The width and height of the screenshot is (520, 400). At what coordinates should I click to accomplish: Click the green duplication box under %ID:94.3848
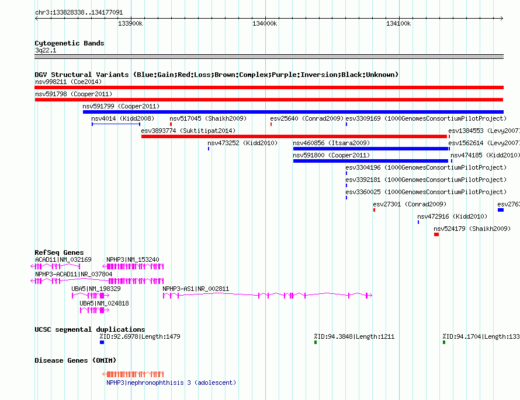tap(316, 342)
